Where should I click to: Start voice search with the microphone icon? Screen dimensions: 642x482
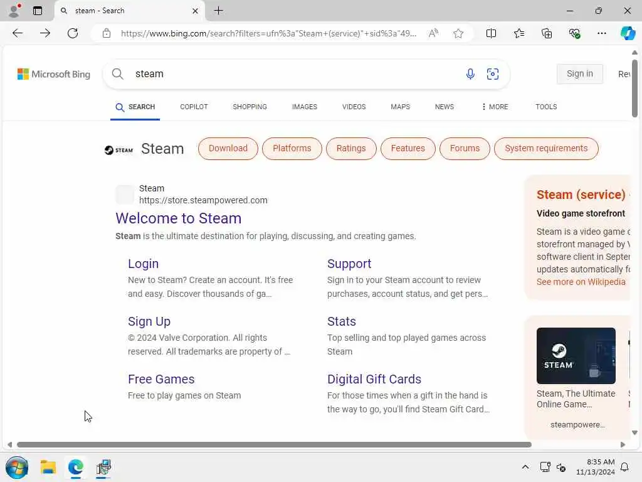click(470, 74)
